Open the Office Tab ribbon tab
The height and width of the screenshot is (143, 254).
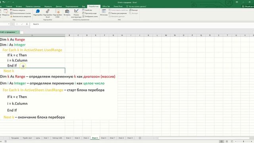(x=106, y=6)
